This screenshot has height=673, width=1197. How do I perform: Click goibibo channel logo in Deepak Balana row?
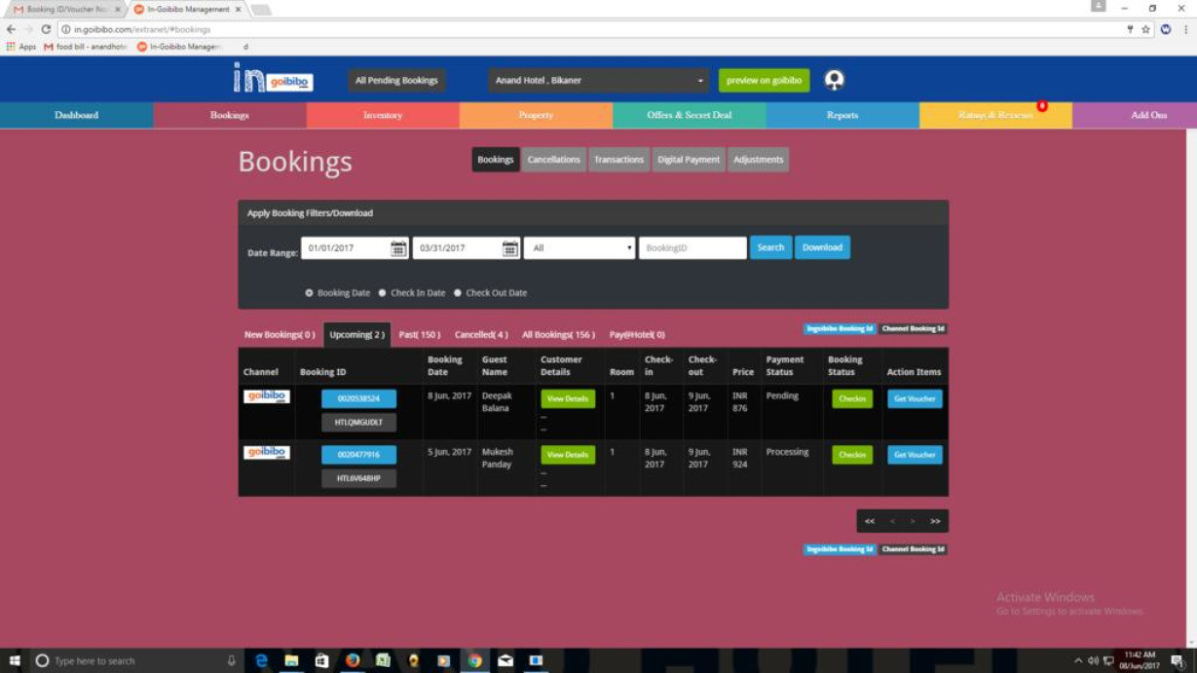pyautogui.click(x=266, y=396)
